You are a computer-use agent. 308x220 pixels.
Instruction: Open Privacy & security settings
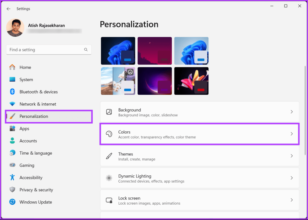pyautogui.click(x=36, y=190)
